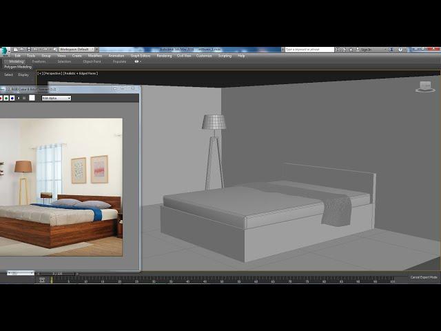
Task: Click the Autodesk Exchange X icon
Action: pos(391,50)
